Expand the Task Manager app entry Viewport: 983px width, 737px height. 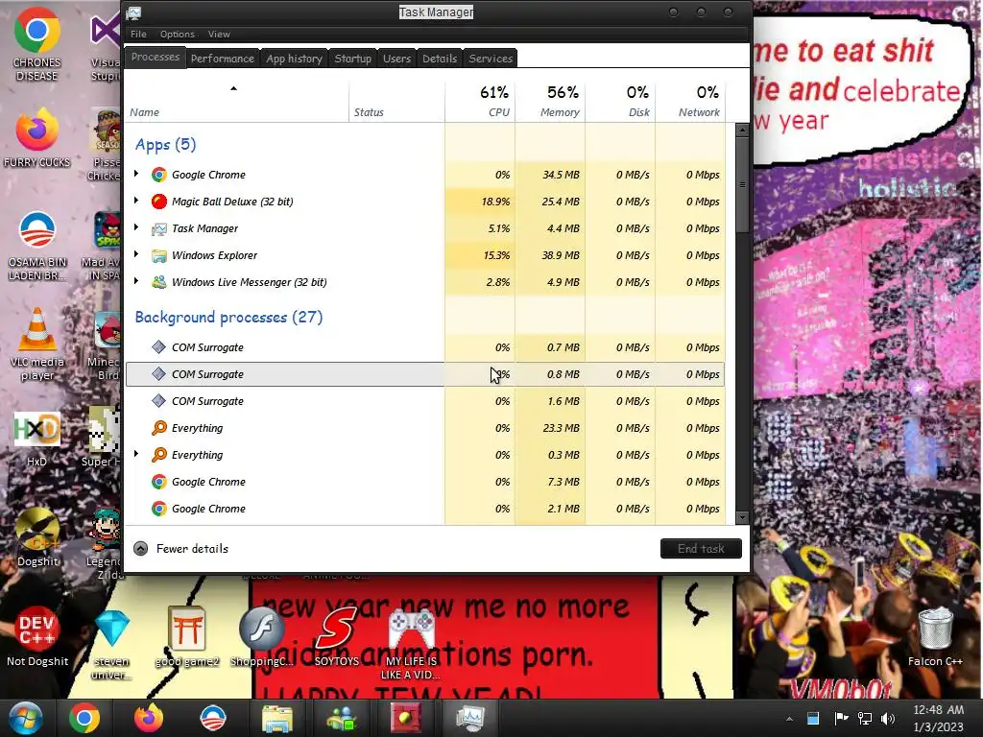click(x=136, y=227)
